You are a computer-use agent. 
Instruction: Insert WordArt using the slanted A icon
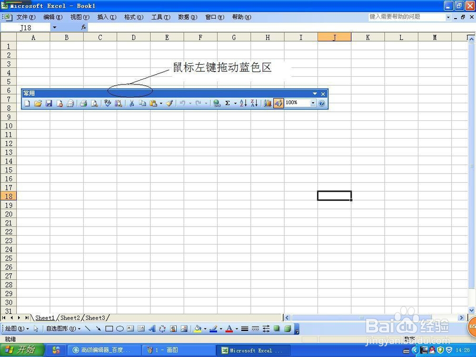(x=152, y=328)
